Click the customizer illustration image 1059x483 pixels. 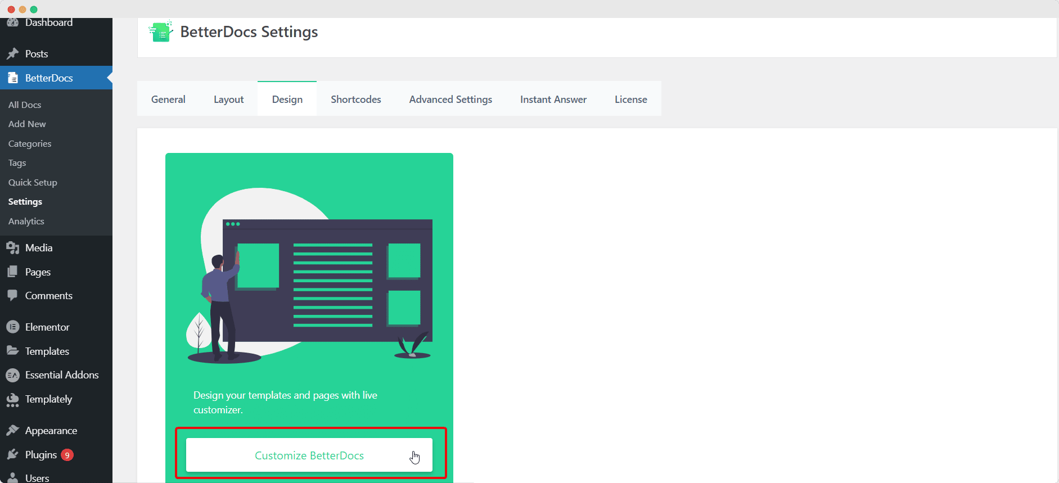point(309,276)
